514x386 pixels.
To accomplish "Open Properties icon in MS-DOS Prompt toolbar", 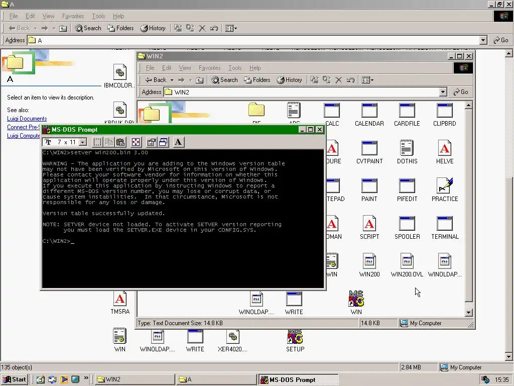I will click(151, 142).
